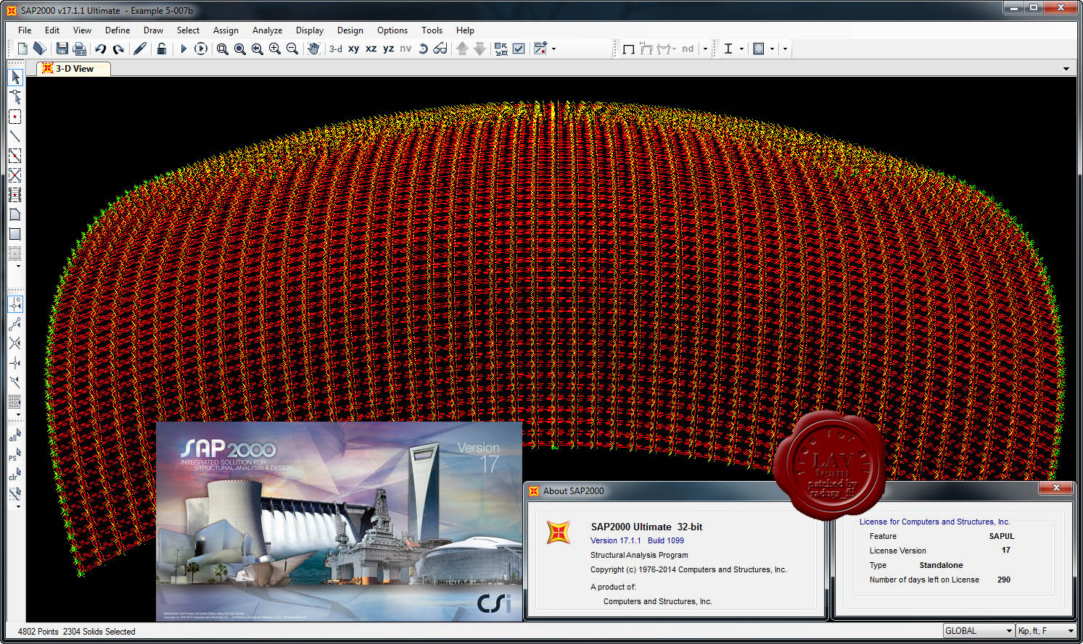1083x644 pixels.
Task: Toggle the Ends and Midpoints snap
Action: [15, 324]
